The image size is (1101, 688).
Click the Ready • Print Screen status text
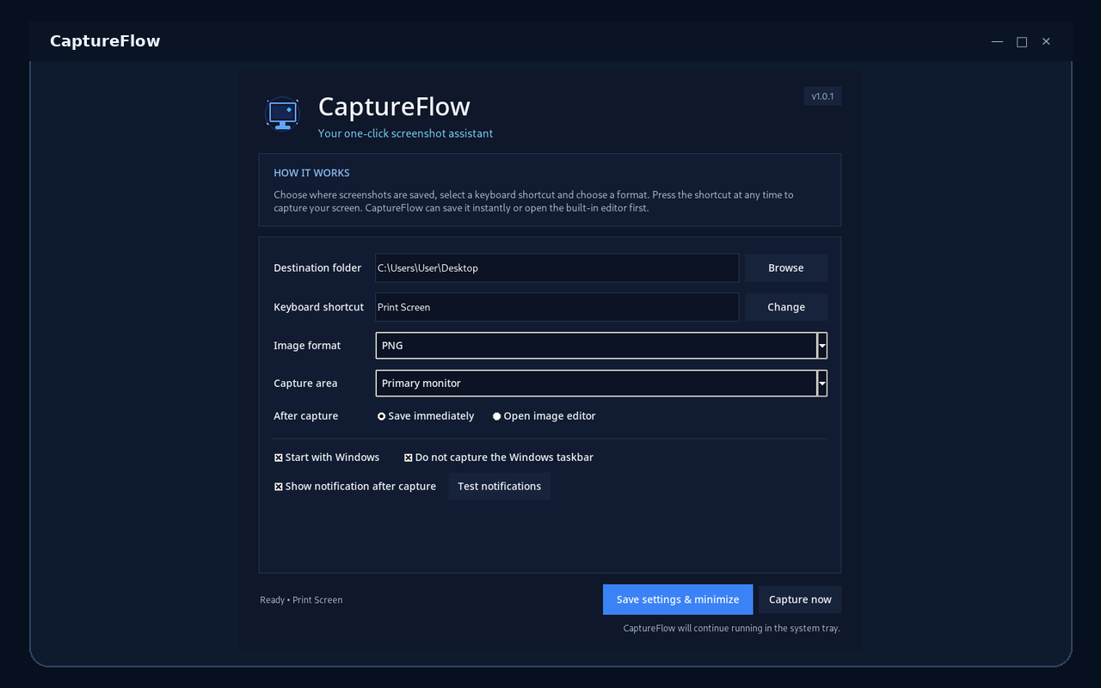point(301,600)
